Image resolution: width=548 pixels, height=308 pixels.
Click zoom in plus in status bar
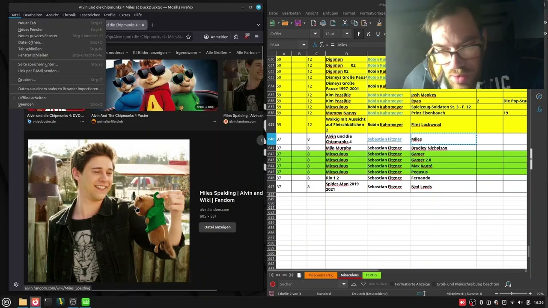click(x=530, y=294)
